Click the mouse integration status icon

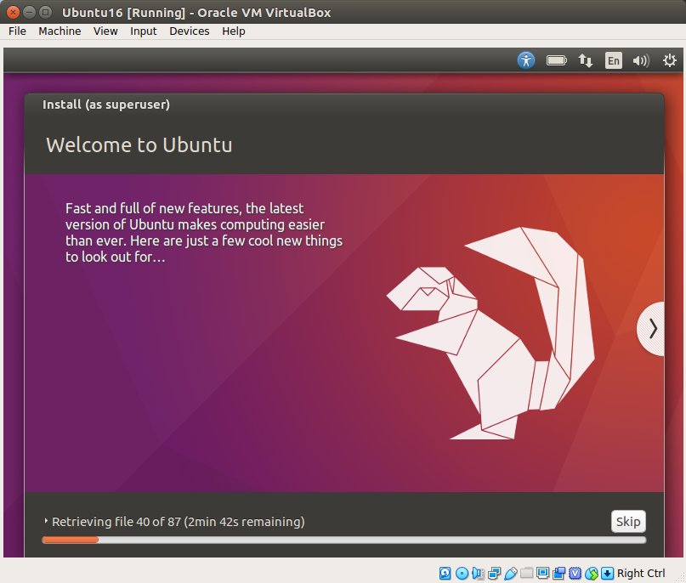[x=592, y=574]
